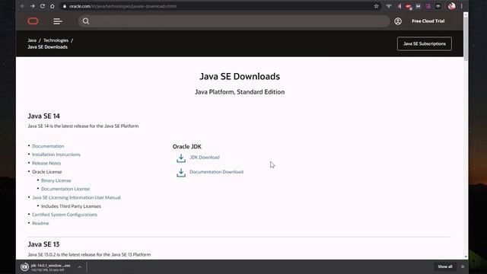Image resolution: width=487 pixels, height=274 pixels.
Task: Show all downloads
Action: pyautogui.click(x=444, y=266)
